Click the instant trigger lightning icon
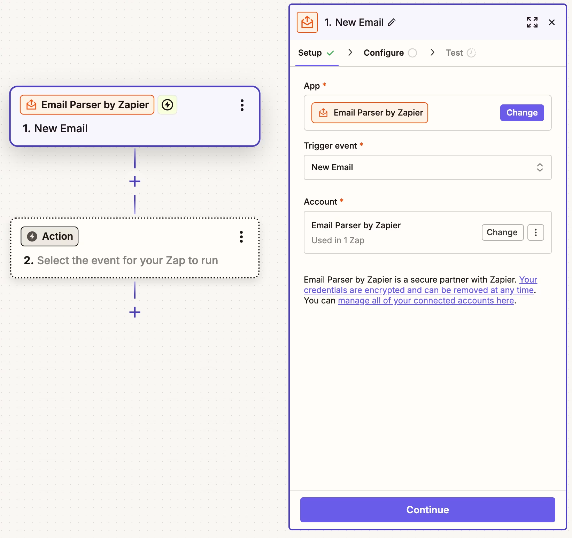 [x=167, y=105]
